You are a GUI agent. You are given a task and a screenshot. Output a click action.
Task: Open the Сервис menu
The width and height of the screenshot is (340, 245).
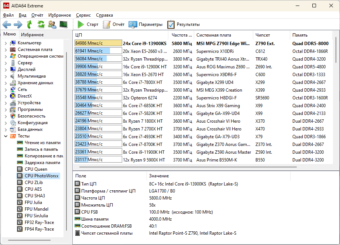(83, 15)
